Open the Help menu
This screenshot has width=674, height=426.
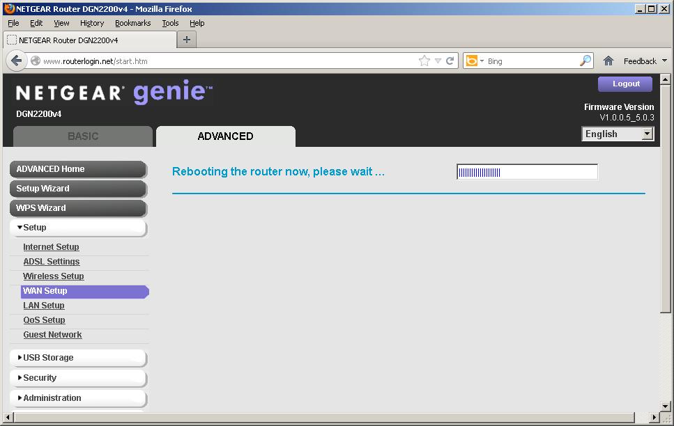pyautogui.click(x=197, y=23)
